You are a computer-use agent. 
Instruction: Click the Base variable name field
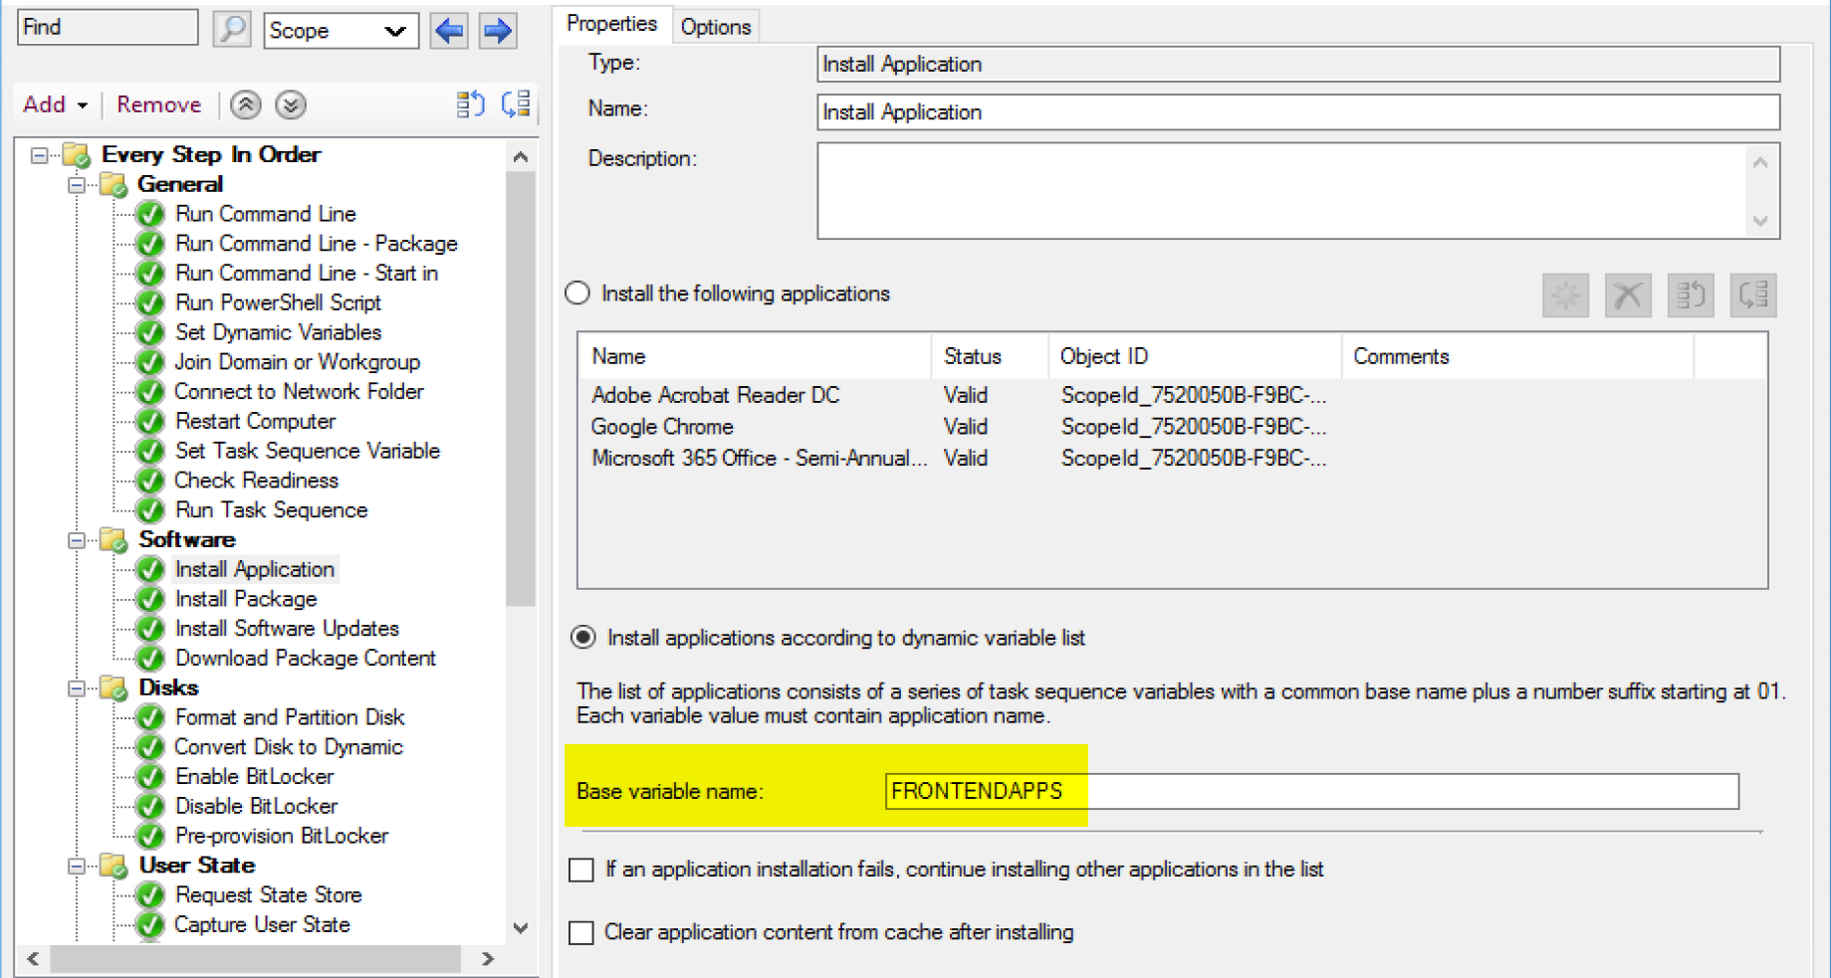[1310, 792]
